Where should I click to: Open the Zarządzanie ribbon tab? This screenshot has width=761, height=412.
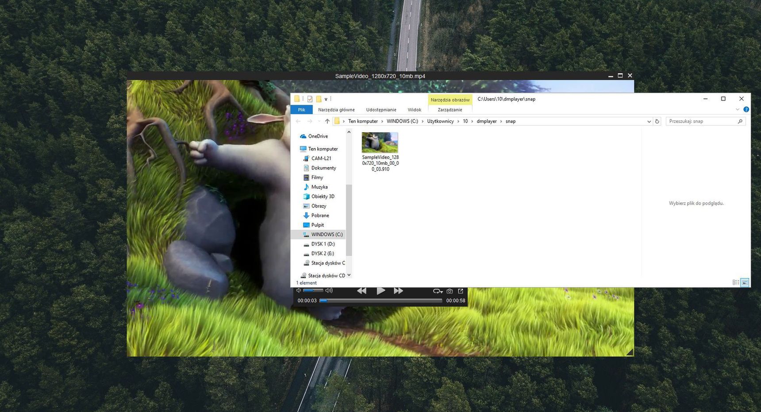click(x=450, y=110)
